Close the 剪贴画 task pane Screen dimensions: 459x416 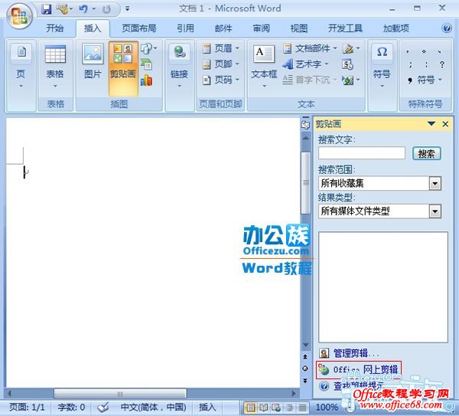[445, 124]
